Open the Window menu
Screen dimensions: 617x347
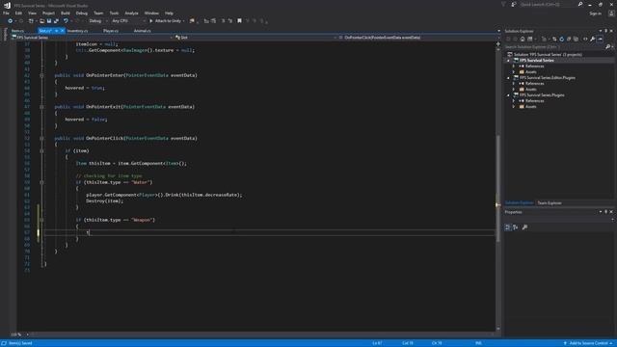[151, 13]
